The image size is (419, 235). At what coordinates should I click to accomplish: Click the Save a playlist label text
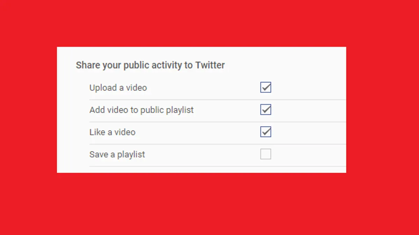click(117, 155)
